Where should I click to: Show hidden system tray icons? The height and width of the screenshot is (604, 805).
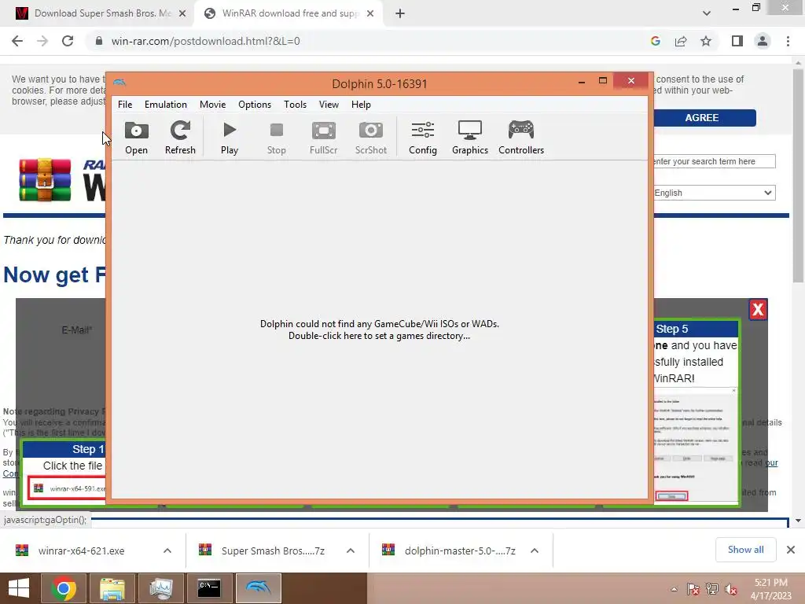(674, 588)
